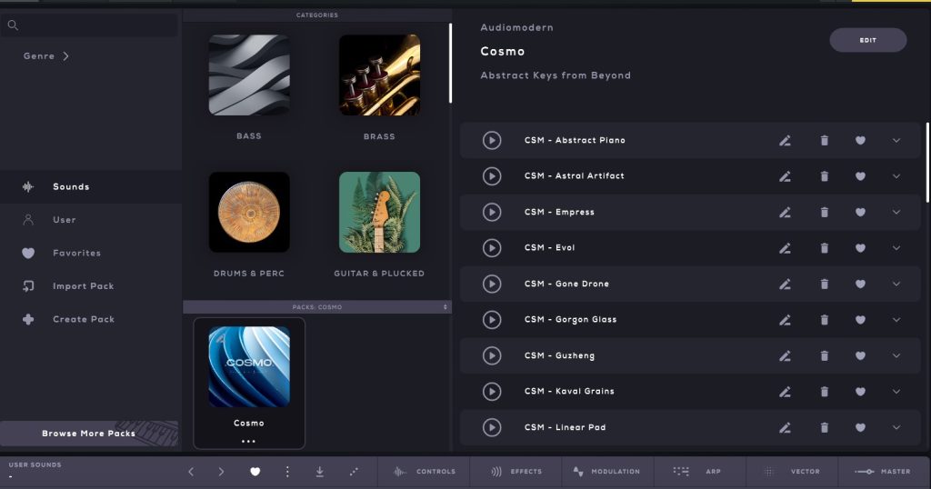Go to the next preset arrow
Screen dimensions: 931x489
[221, 472]
